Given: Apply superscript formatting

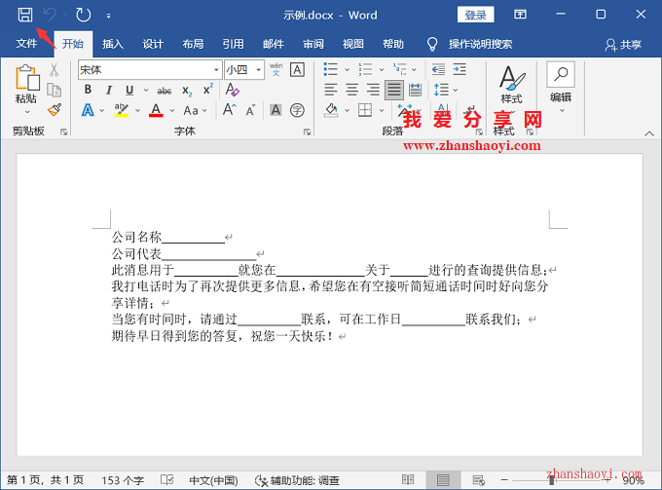Looking at the screenshot, I should (x=208, y=90).
